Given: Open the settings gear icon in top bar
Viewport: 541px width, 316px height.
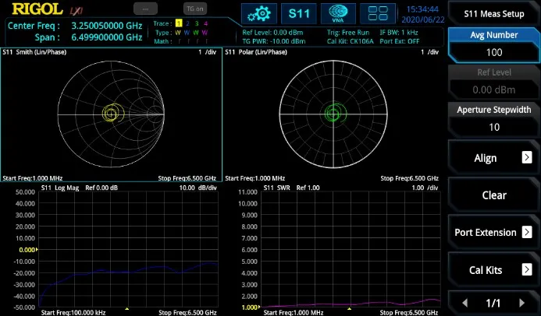Looking at the screenshot, I should pyautogui.click(x=260, y=13).
